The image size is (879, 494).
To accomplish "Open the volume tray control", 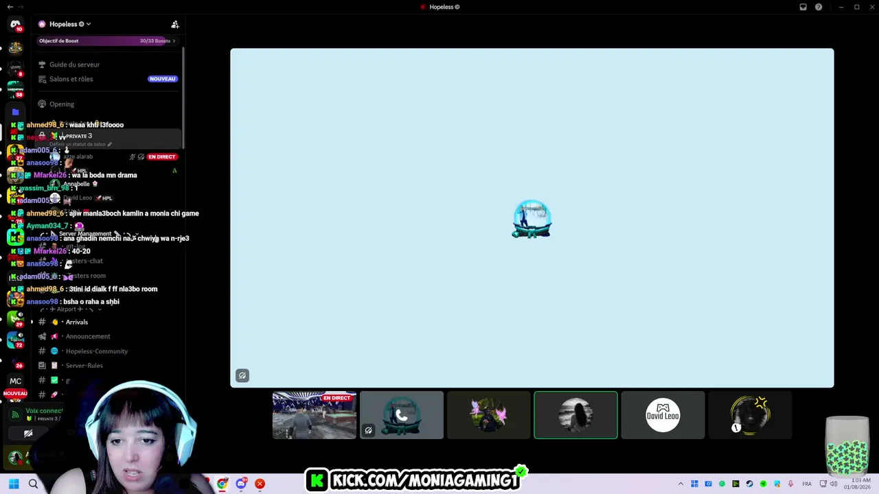I will coord(834,484).
